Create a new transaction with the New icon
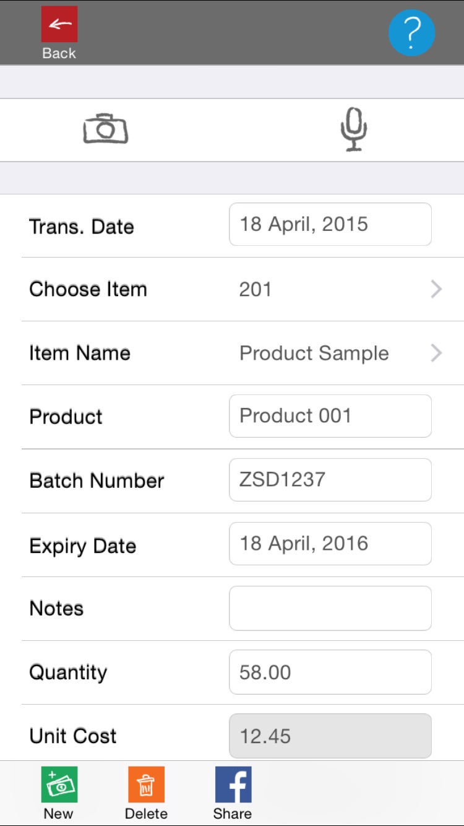This screenshot has width=464, height=826. [59, 785]
